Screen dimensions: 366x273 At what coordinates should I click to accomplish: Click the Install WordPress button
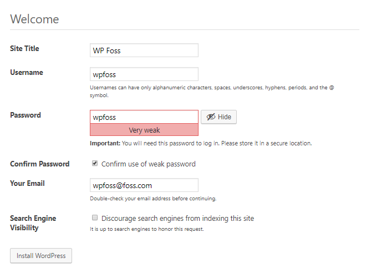(41, 256)
